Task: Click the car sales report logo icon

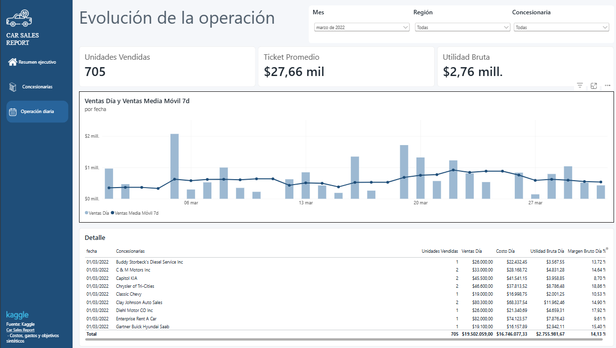Action: (x=19, y=18)
